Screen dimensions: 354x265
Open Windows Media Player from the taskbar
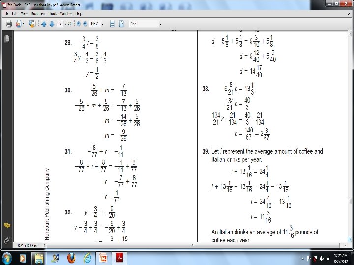pyautogui.click(x=23, y=258)
